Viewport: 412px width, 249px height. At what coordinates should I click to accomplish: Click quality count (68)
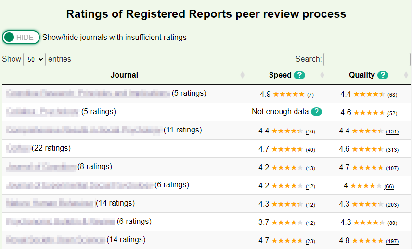tap(392, 95)
